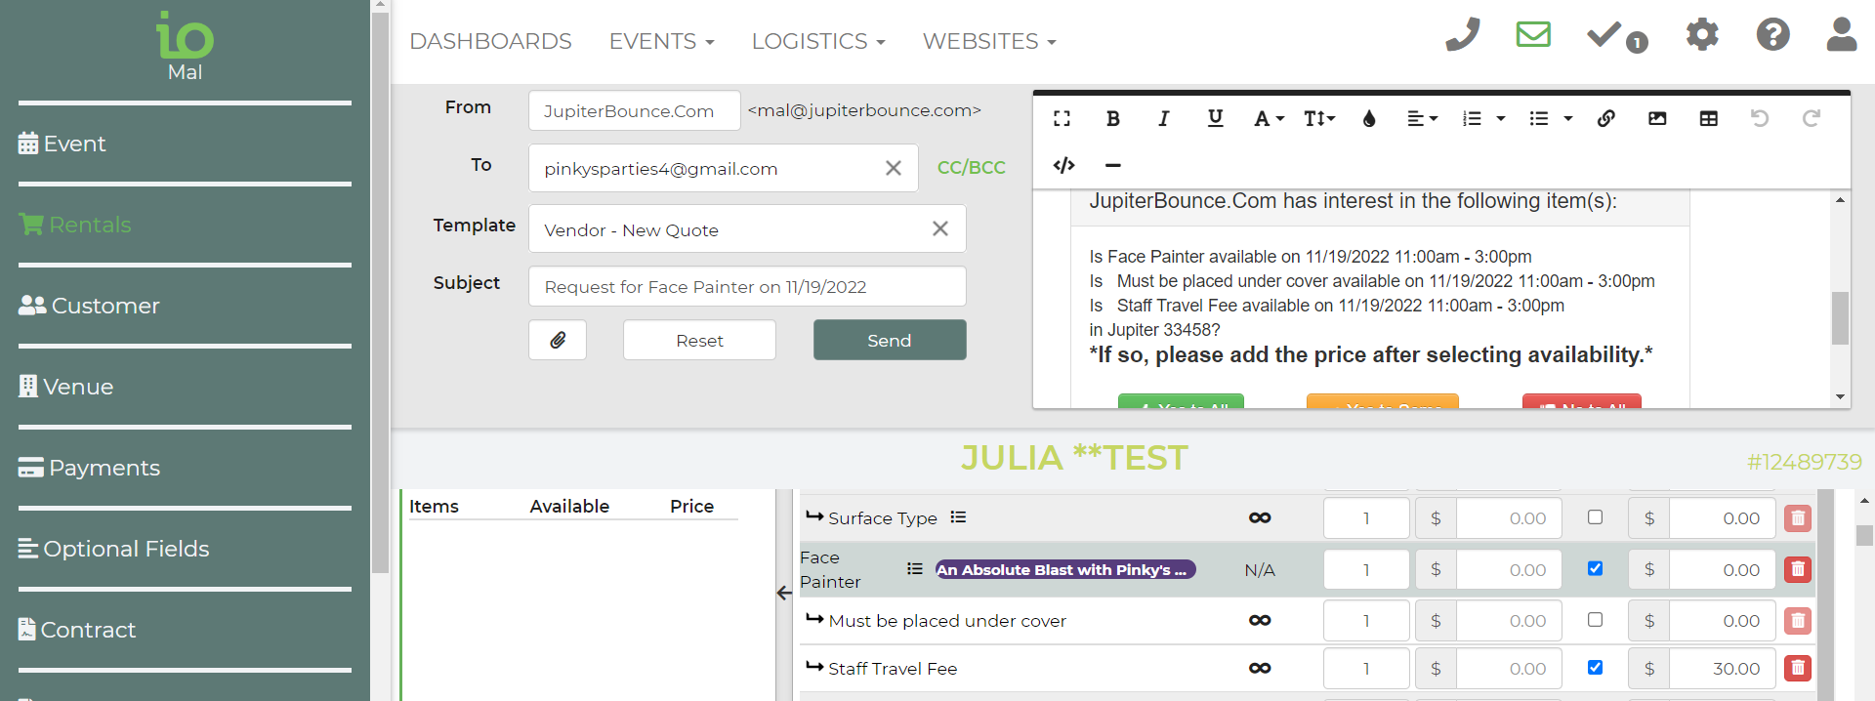Open the Payments sidebar section
This screenshot has height=701, width=1875.
[104, 468]
